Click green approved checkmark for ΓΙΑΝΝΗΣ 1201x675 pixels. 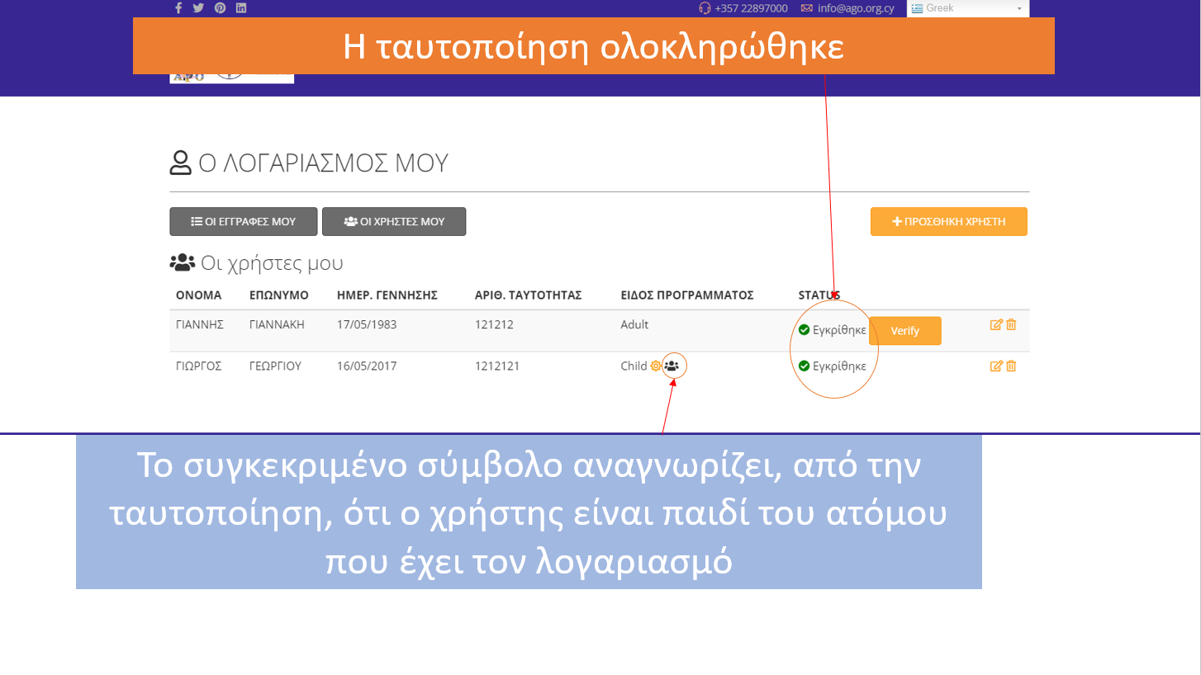(804, 330)
